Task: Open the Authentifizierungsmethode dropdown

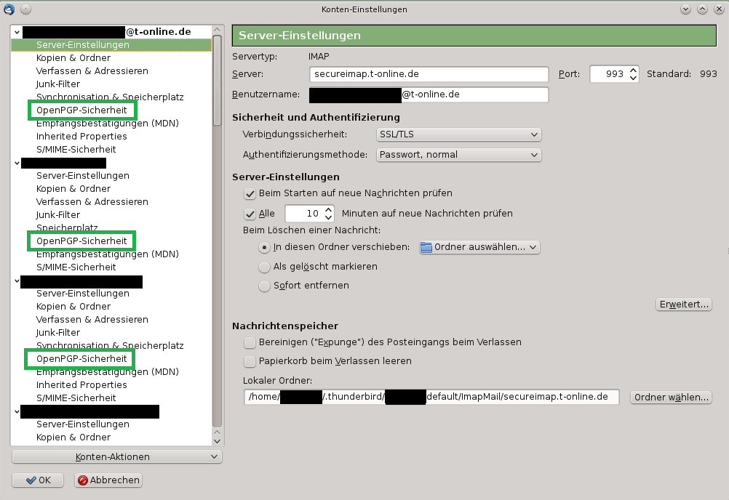Action: tap(458, 155)
